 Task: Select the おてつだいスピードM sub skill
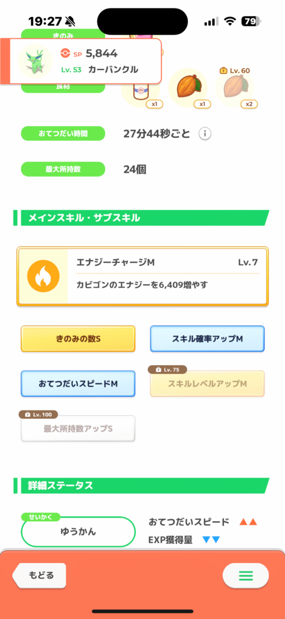click(78, 383)
